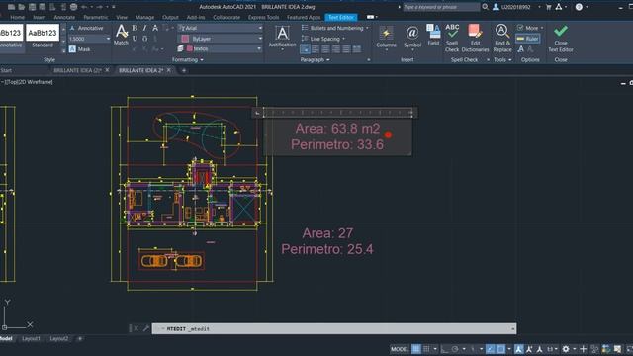Expand the Paragraph panel
The height and width of the screenshot is (356, 633).
[315, 59]
